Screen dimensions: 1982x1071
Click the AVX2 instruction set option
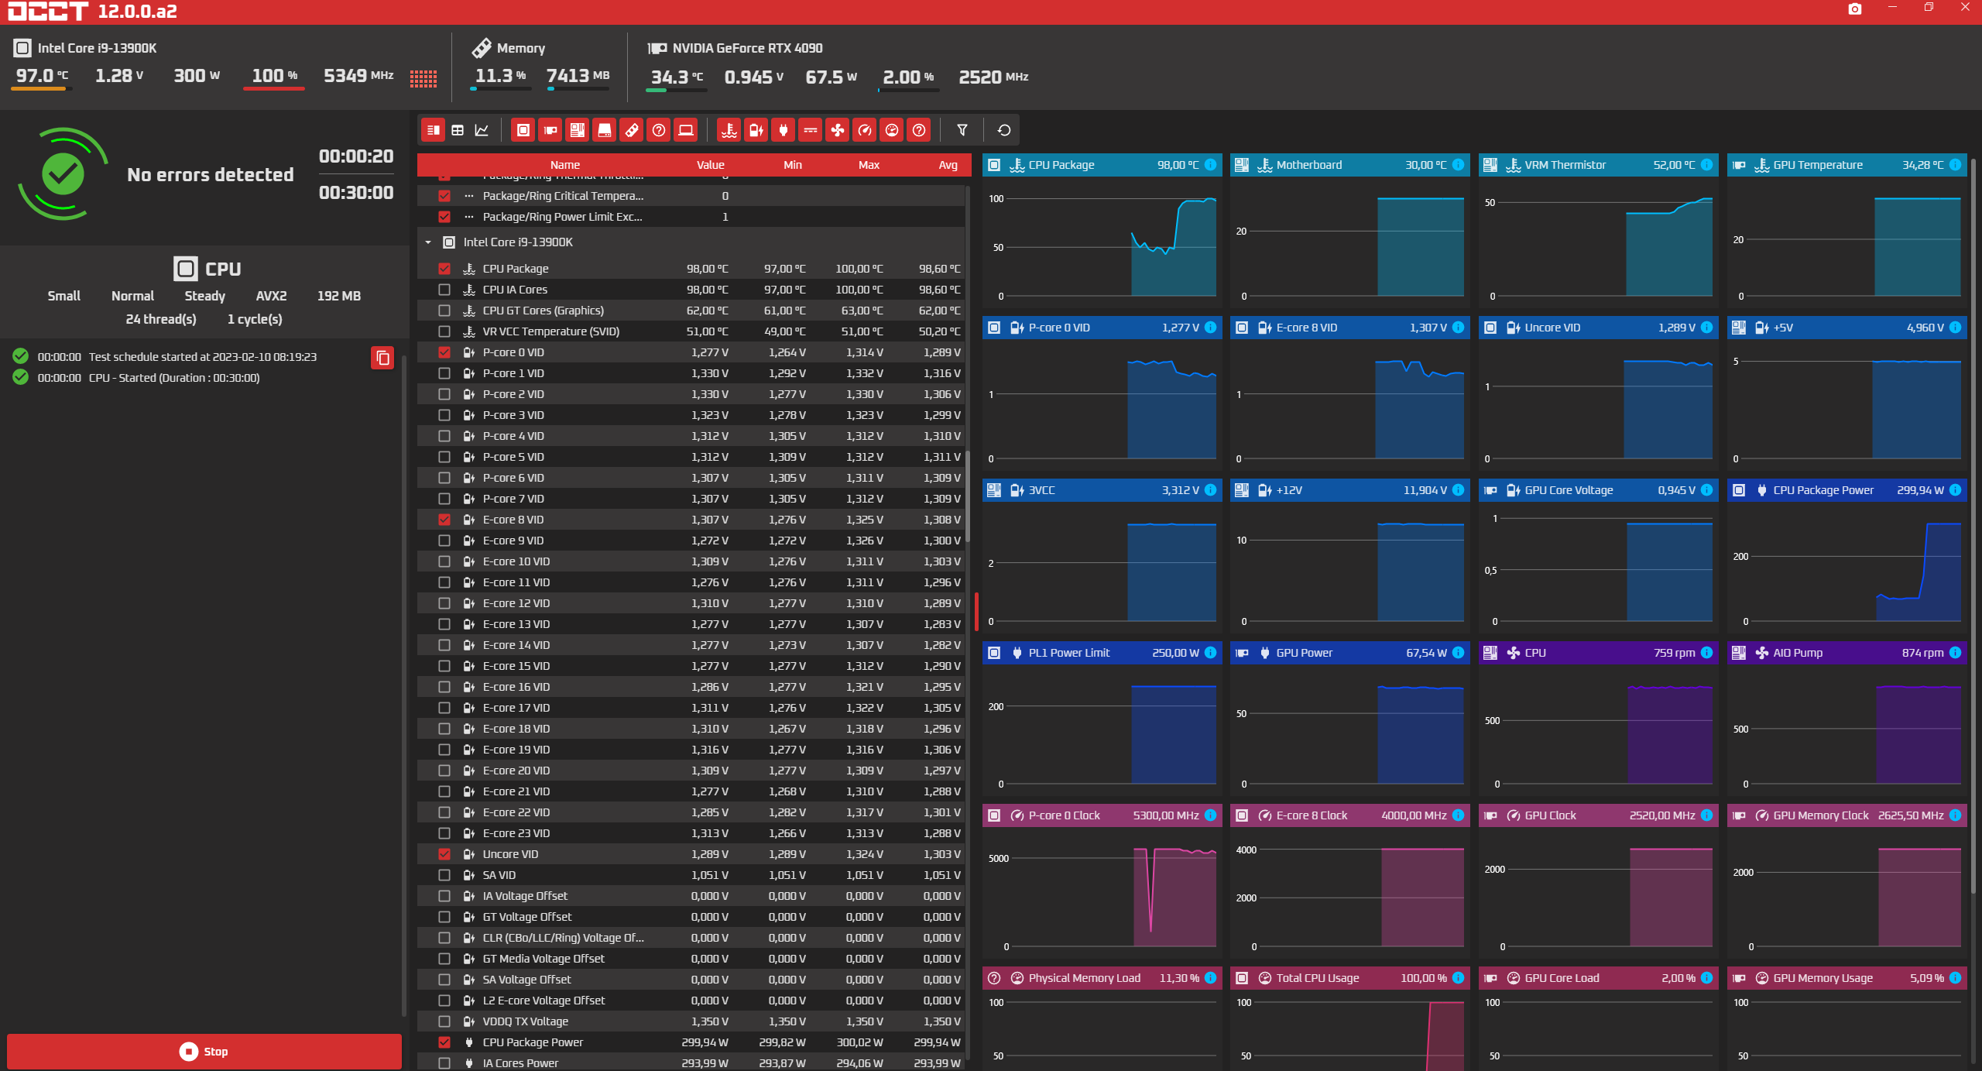271,296
